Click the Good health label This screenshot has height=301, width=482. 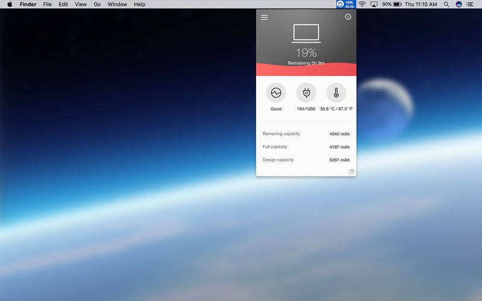pos(276,109)
